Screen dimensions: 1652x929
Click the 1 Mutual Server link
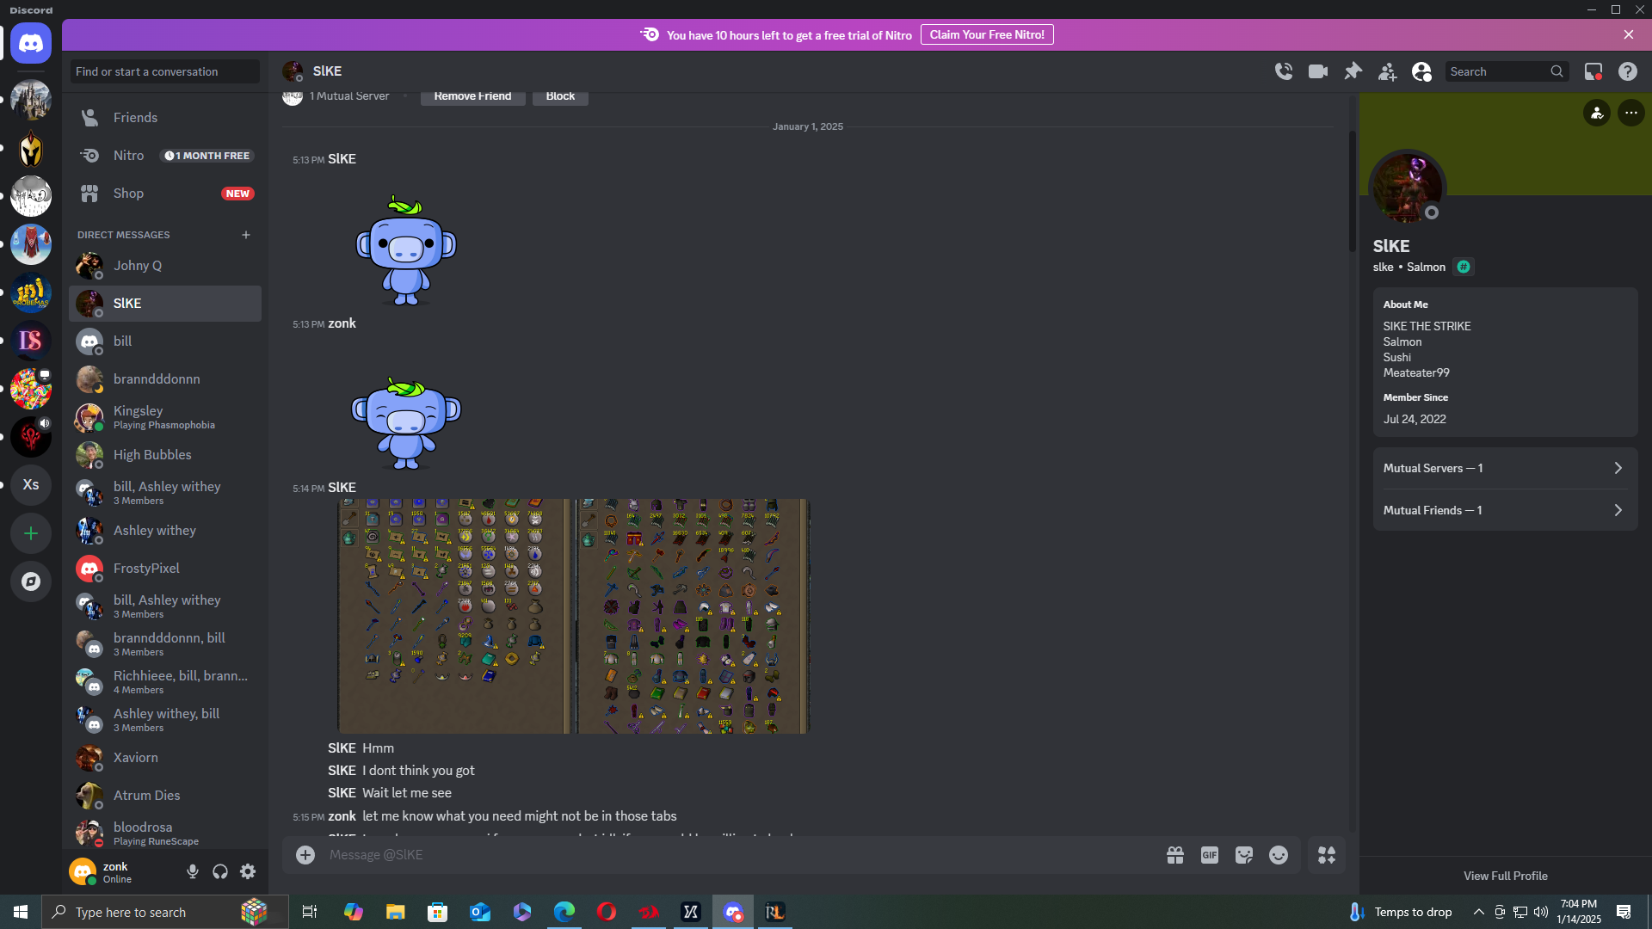pyautogui.click(x=349, y=96)
